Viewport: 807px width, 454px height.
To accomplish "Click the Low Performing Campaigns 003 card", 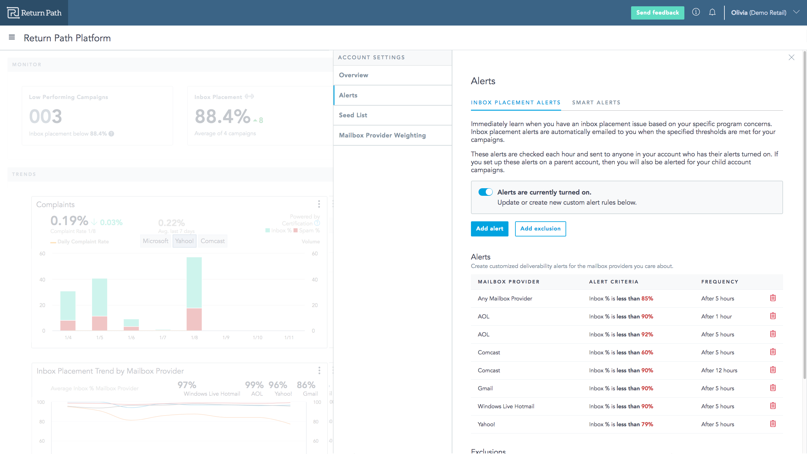I will [x=97, y=115].
